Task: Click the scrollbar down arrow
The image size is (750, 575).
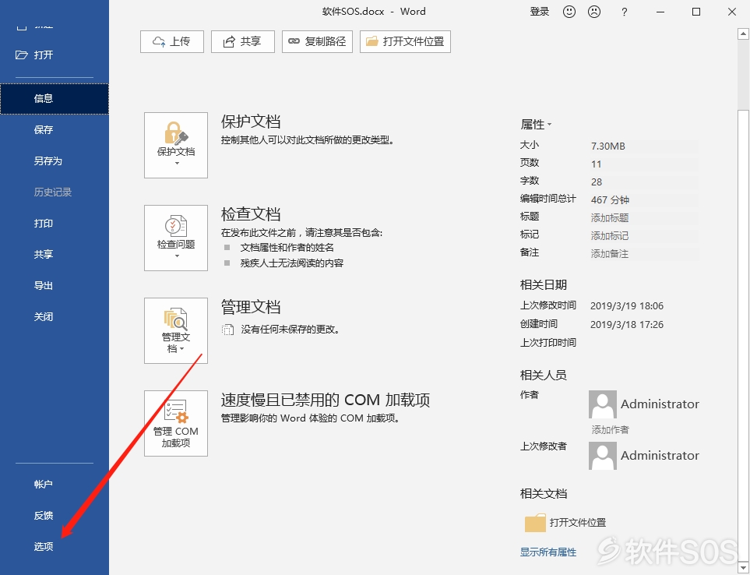Action: 743,567
